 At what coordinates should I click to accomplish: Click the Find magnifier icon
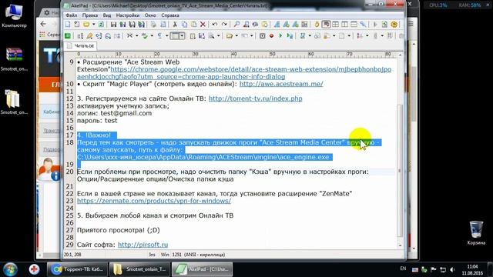[236, 25]
